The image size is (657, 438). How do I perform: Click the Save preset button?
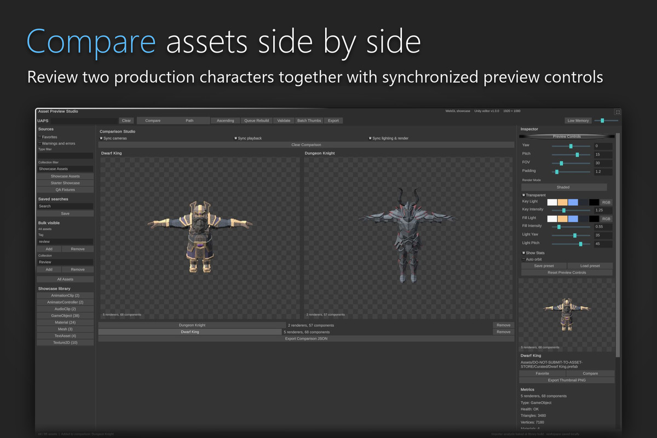coord(544,266)
